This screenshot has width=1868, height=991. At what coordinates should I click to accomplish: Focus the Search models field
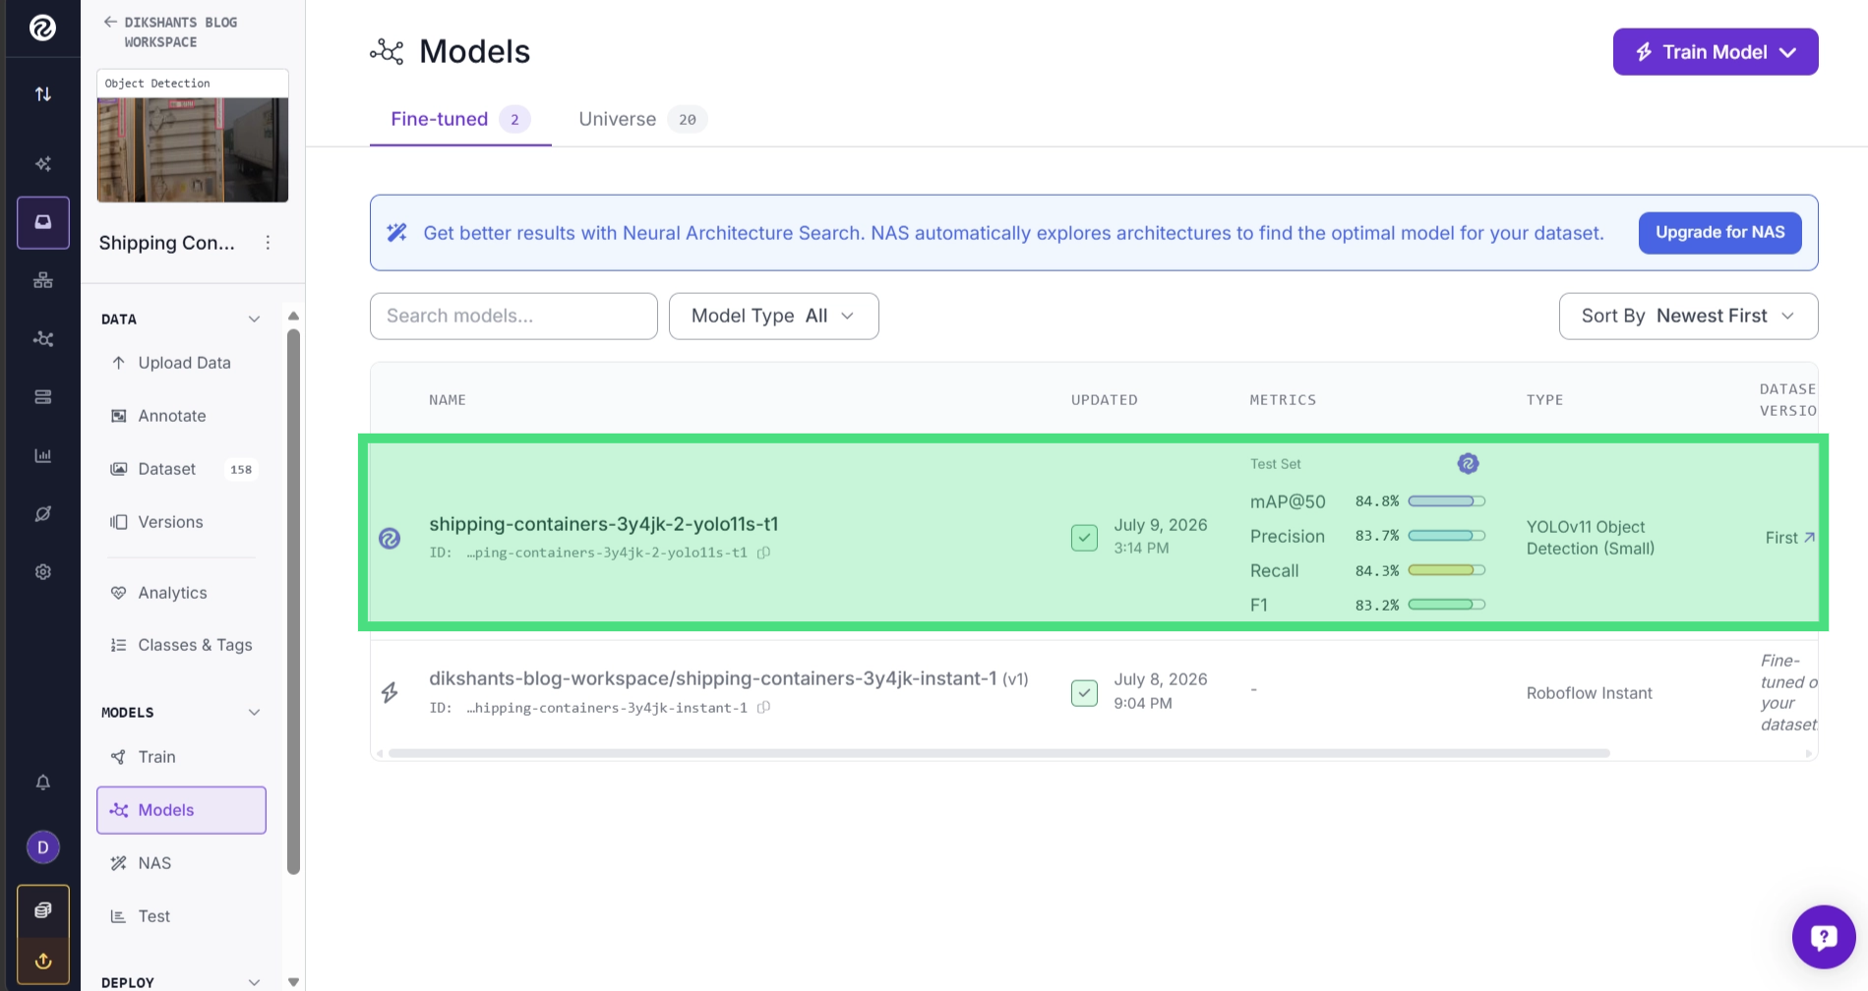tap(513, 317)
